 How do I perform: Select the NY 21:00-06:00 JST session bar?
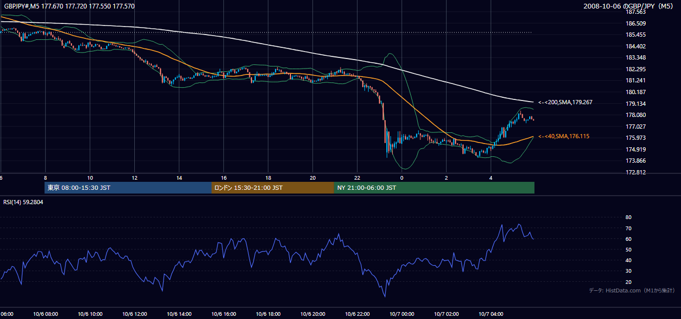434,188
